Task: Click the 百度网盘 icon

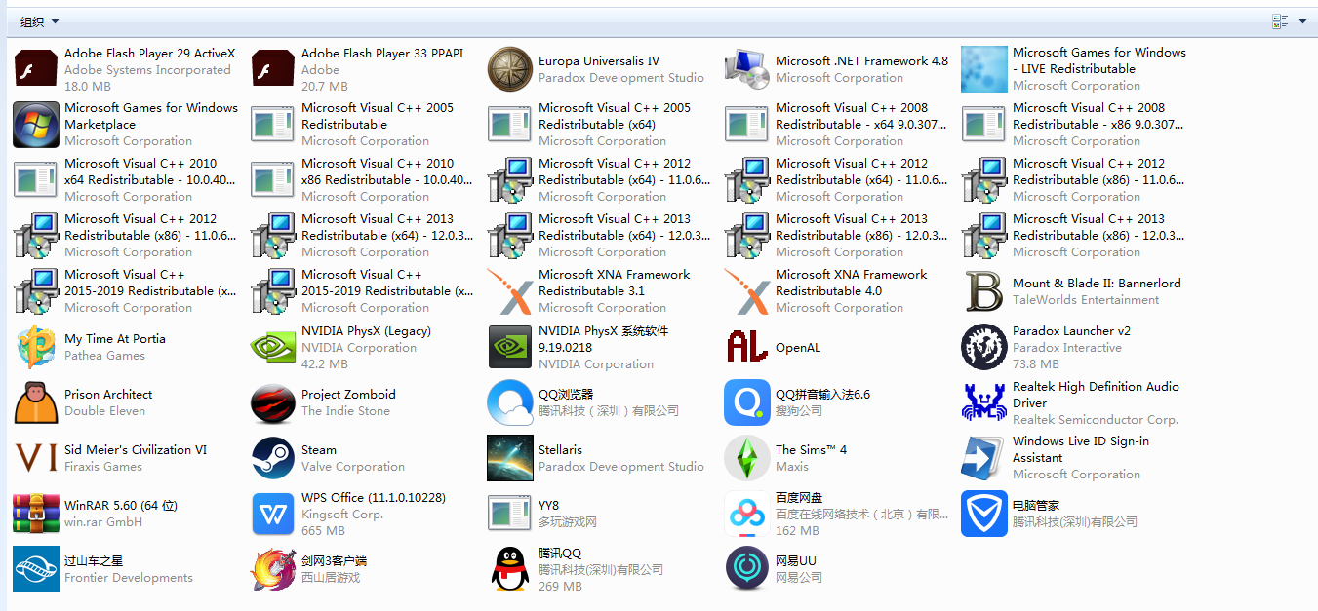Action: coord(747,514)
